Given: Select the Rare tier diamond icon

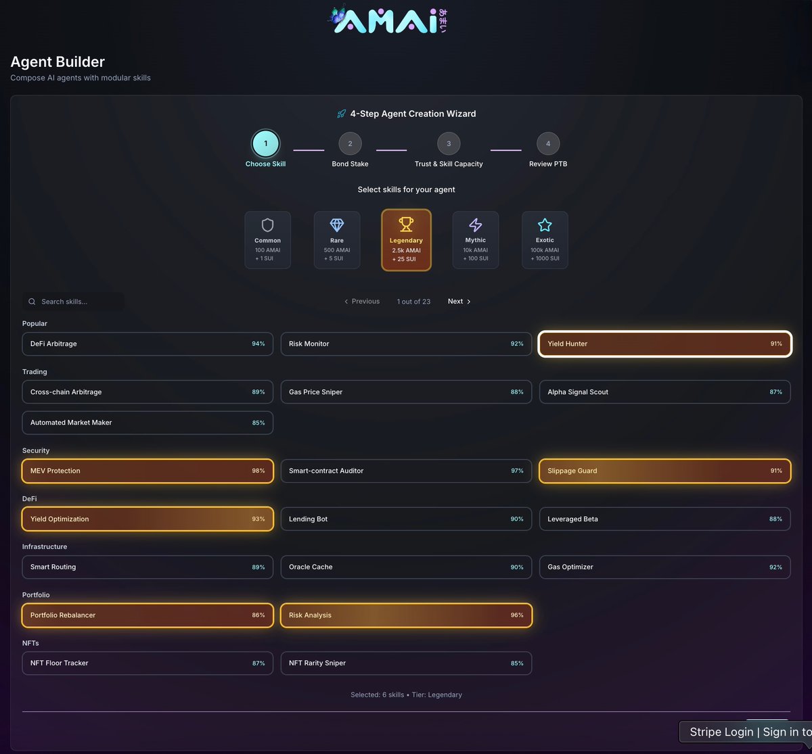Looking at the screenshot, I should click(336, 225).
